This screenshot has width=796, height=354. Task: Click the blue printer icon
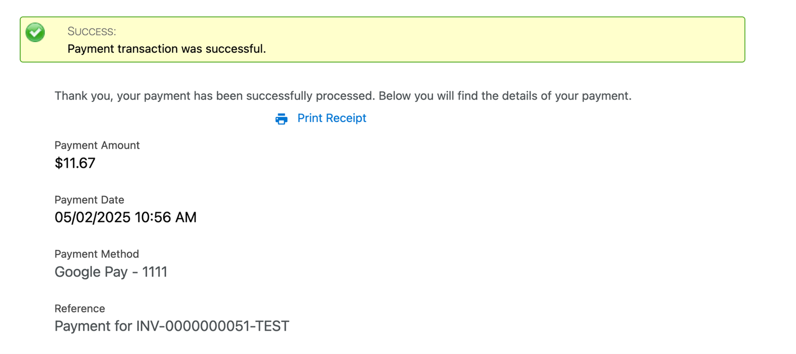point(281,119)
